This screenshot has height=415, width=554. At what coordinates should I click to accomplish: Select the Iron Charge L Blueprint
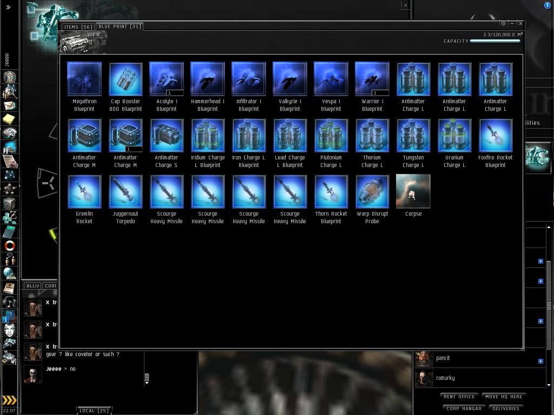click(249, 143)
